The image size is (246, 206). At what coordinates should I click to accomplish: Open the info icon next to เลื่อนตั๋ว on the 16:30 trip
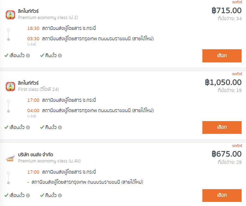tap(28, 56)
